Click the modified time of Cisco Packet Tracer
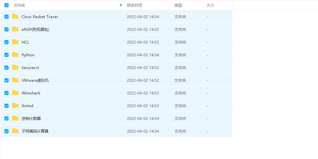This screenshot has width=318, height=159. (143, 17)
